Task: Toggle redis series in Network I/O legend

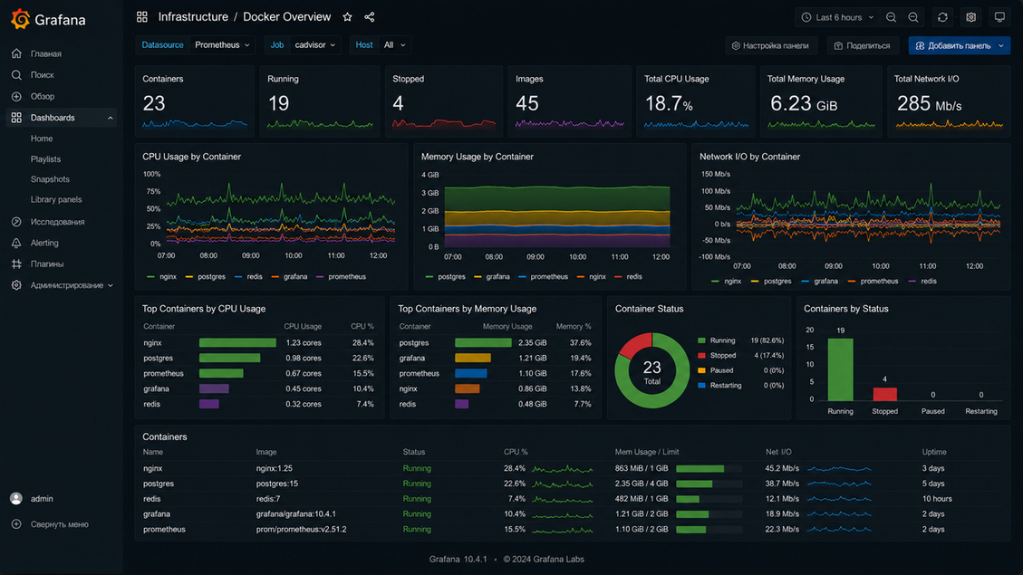Action: (x=924, y=281)
